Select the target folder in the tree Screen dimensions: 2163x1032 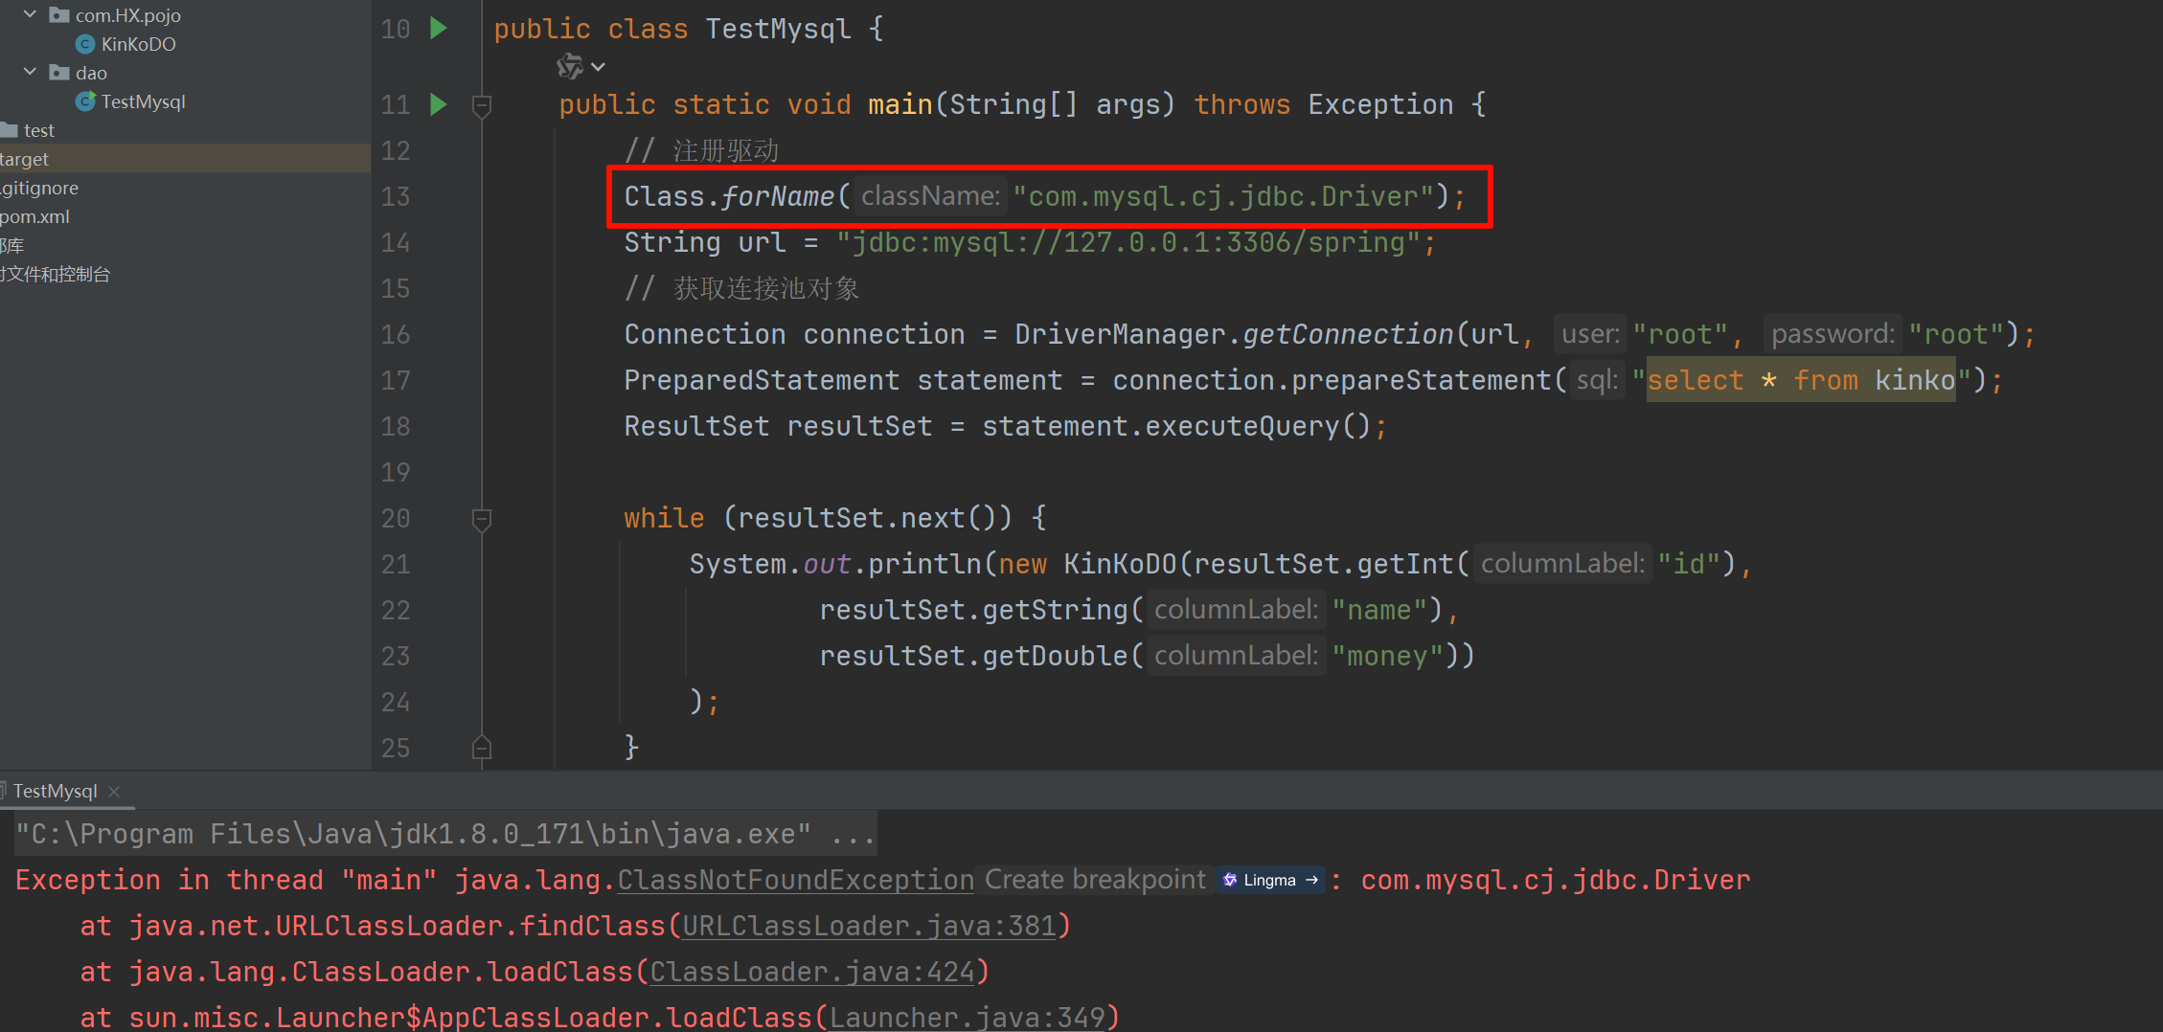coord(26,159)
